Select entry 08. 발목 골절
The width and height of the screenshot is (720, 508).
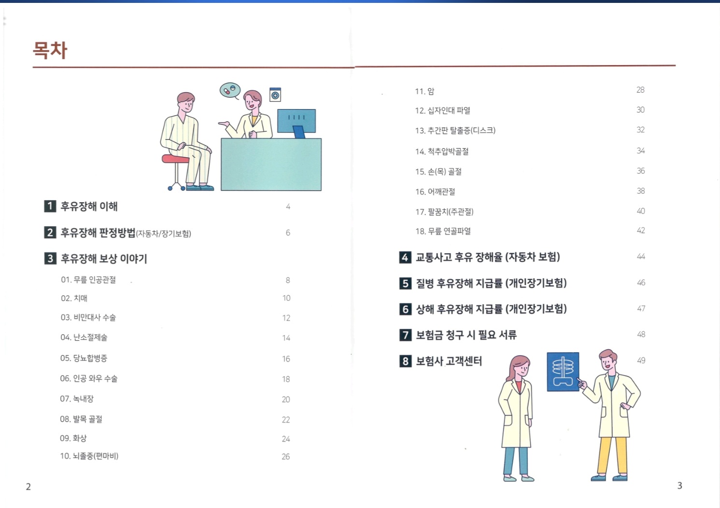pos(81,419)
